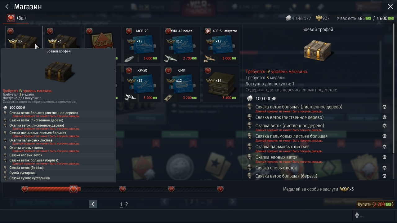Click the x14 trophy crate item
Viewport: 397px width, 223px height.
[221, 84]
